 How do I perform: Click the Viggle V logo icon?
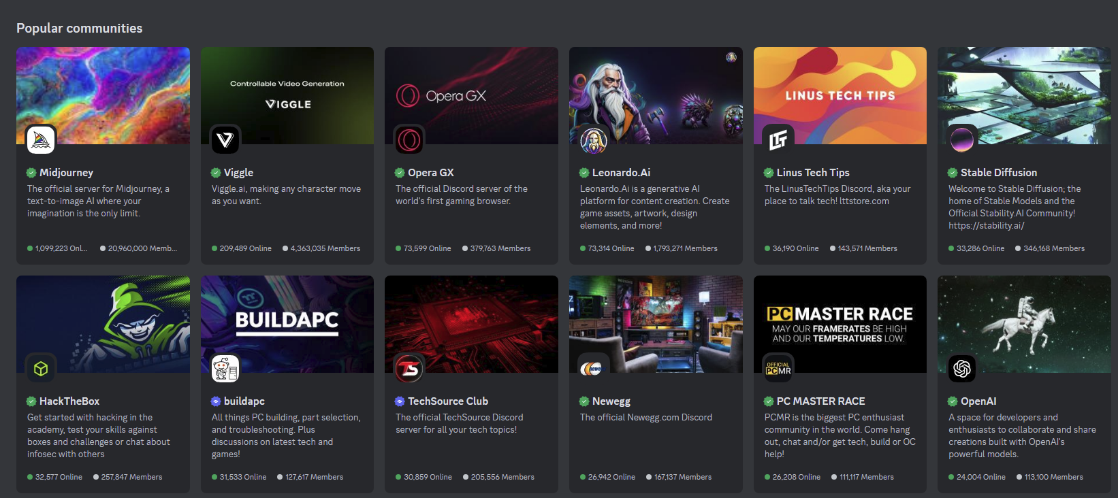click(225, 140)
